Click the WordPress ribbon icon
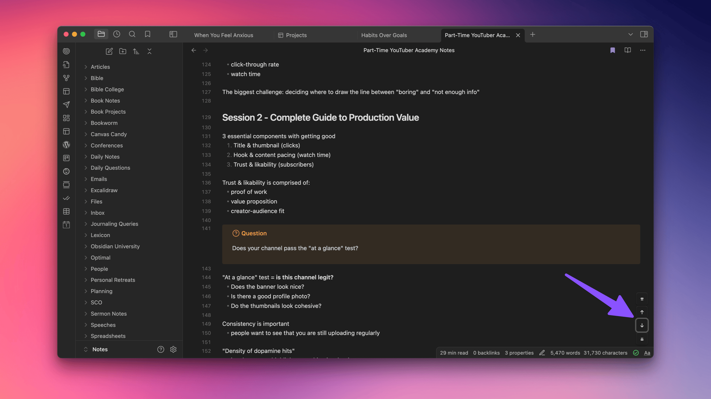Viewport: 711px width, 399px height. (66, 145)
